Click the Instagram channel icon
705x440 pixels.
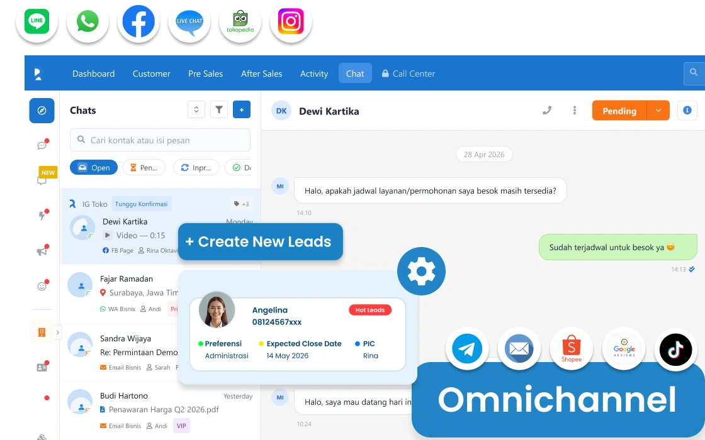click(x=291, y=21)
